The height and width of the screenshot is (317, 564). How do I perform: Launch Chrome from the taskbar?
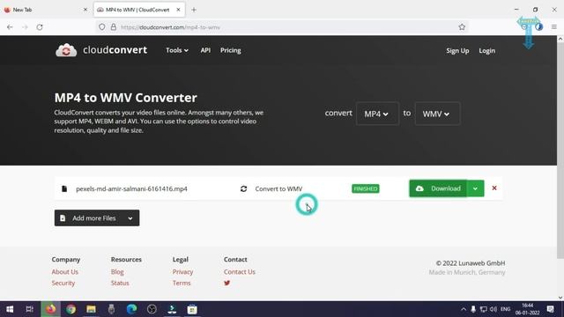70,309
